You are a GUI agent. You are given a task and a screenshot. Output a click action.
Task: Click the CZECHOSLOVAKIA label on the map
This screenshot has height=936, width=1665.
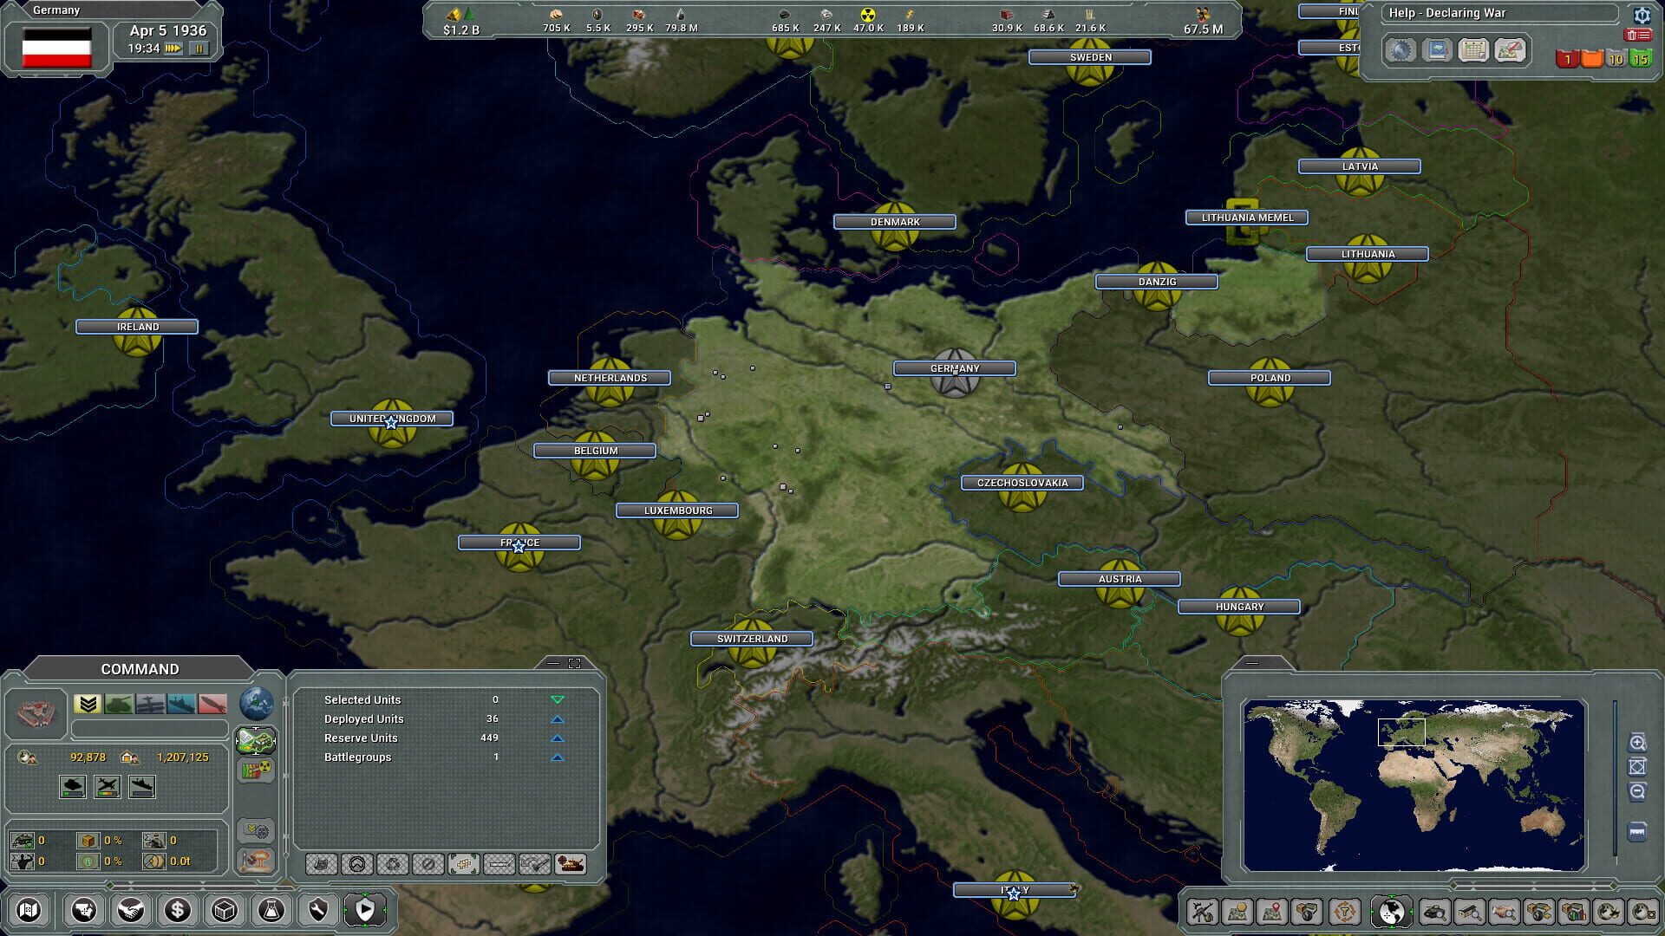(x=1022, y=482)
